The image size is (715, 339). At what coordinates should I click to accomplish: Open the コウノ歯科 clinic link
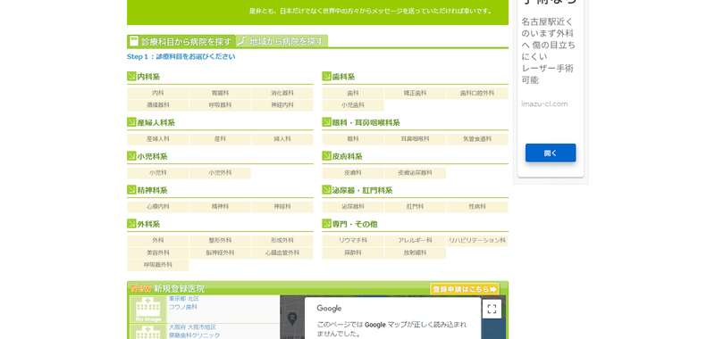[x=183, y=307]
